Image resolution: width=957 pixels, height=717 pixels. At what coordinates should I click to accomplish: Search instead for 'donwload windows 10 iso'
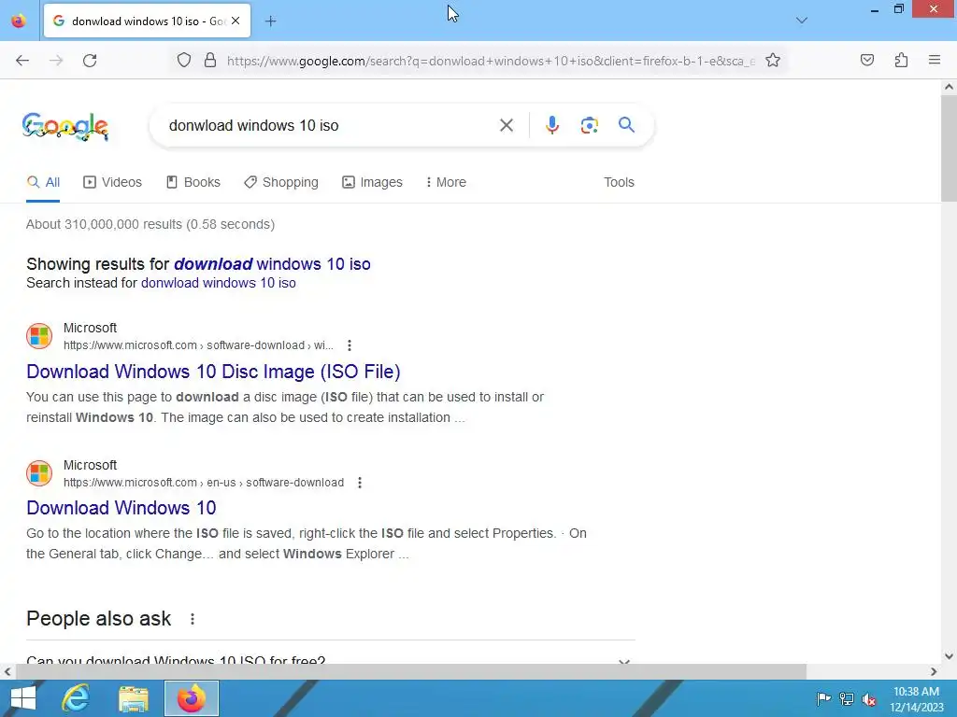[219, 283]
